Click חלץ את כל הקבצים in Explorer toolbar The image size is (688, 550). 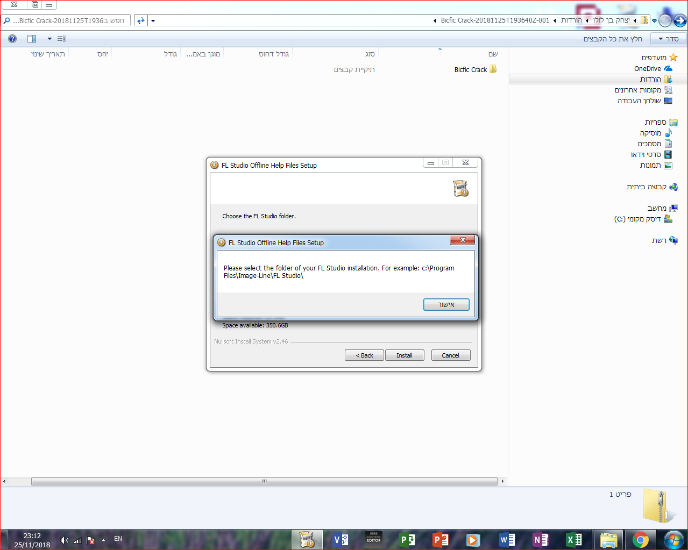pos(613,39)
